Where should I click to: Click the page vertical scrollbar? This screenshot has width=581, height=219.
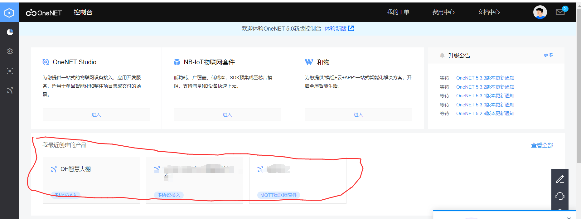579,86
